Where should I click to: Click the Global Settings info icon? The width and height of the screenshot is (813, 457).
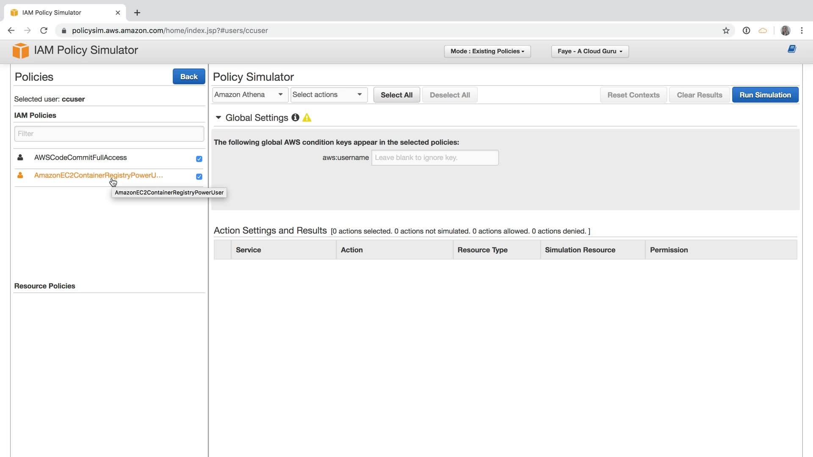click(295, 118)
